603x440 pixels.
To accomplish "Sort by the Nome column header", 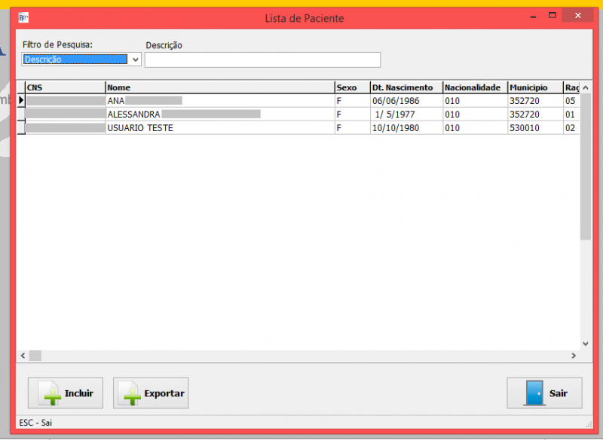I will click(219, 87).
